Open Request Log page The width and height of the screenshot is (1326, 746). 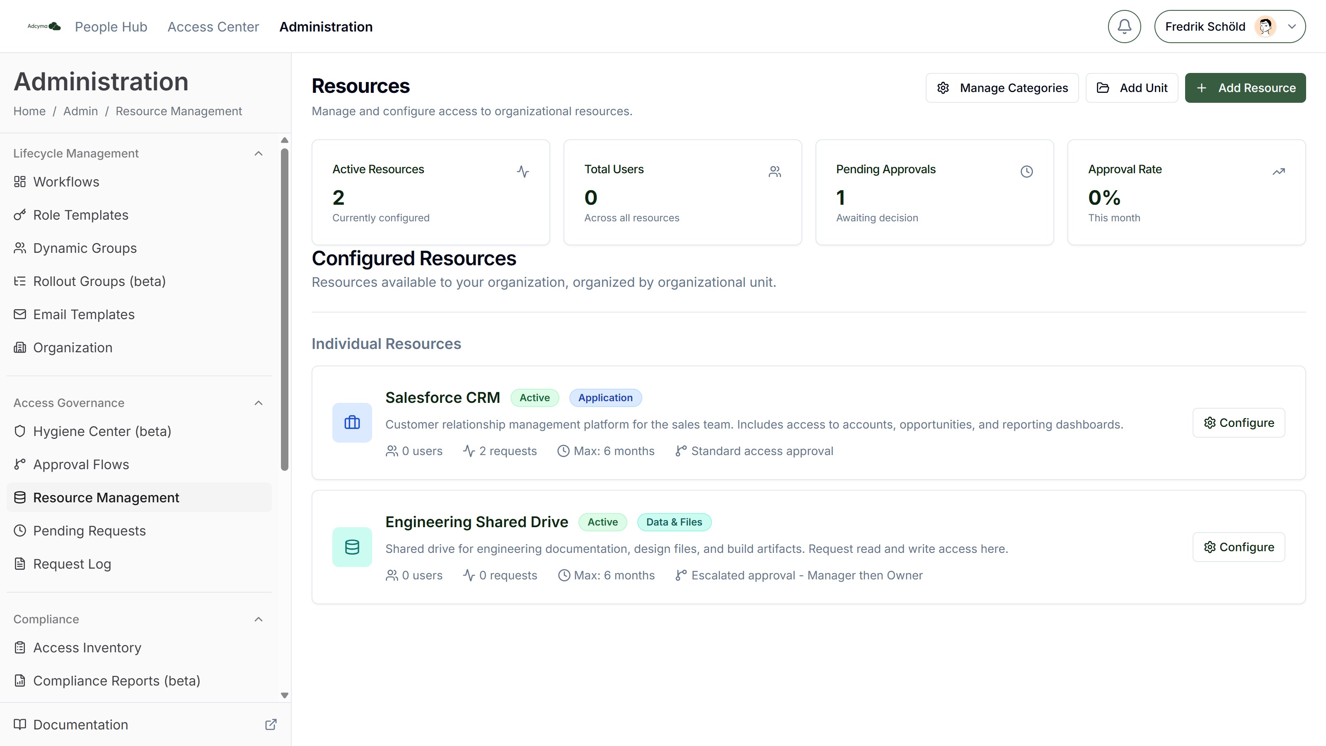click(x=139, y=564)
